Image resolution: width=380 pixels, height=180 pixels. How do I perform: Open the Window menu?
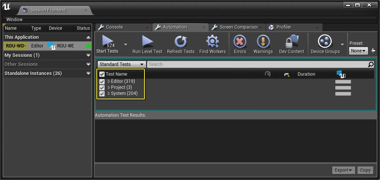(x=14, y=20)
